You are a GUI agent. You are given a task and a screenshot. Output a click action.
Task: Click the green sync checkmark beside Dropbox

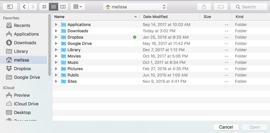tap(135, 37)
